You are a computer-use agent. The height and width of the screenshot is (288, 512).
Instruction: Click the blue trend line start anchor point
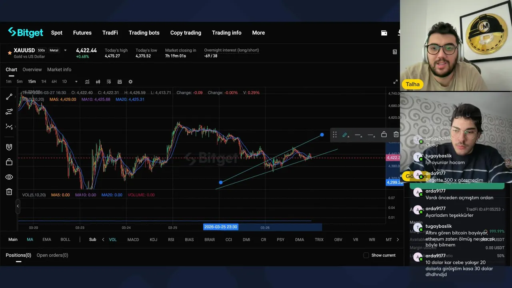[221, 182]
